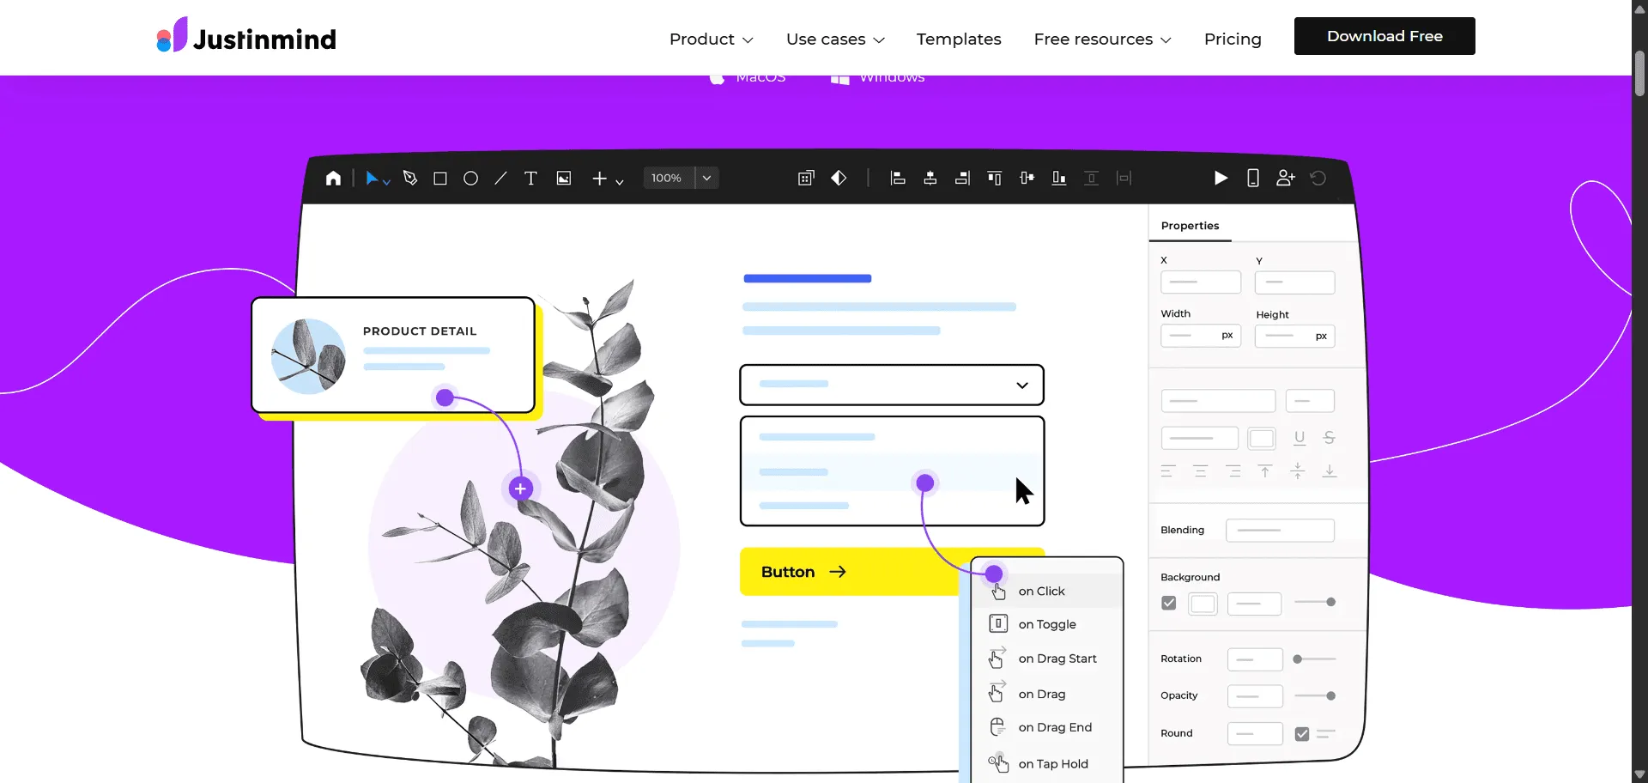Click the add user share icon
Viewport: 1648px width, 783px height.
click(x=1285, y=178)
